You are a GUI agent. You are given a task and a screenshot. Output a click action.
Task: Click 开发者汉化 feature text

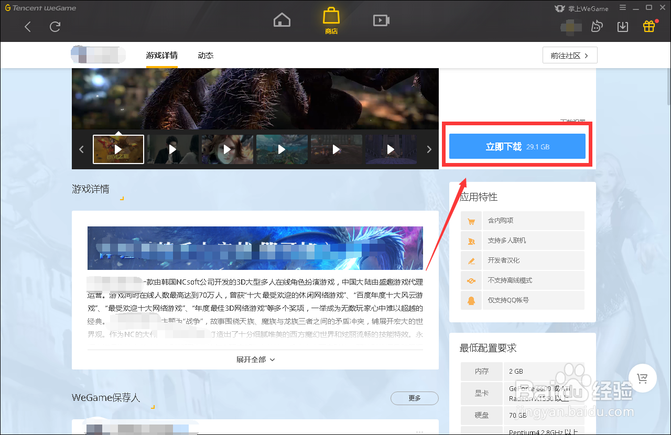click(x=504, y=260)
